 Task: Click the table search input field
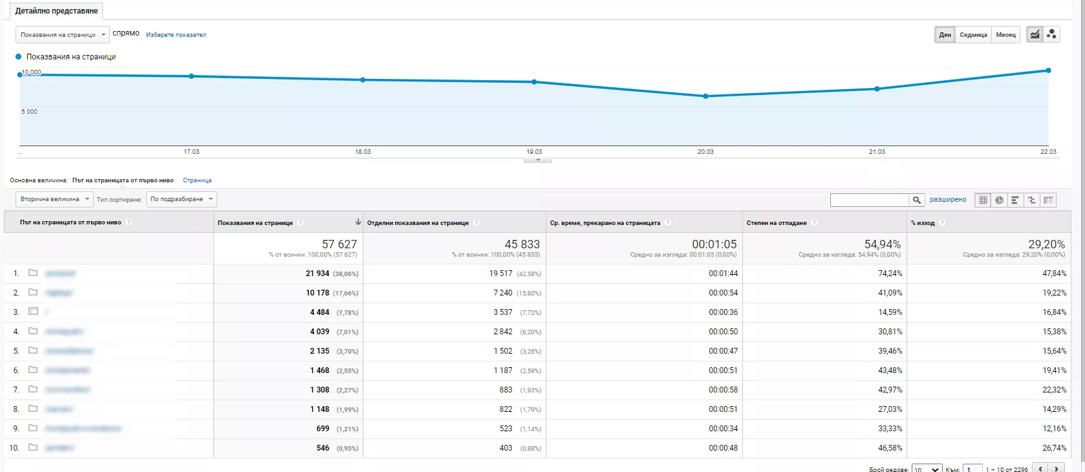(870, 200)
